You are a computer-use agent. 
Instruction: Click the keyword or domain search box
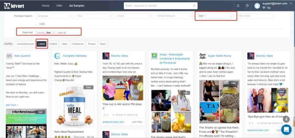click(161, 6)
